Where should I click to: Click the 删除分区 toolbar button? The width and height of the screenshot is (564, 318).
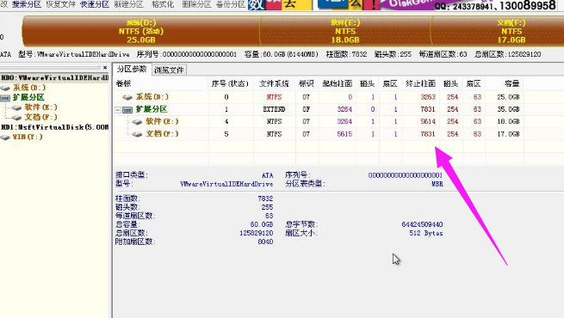click(x=196, y=4)
